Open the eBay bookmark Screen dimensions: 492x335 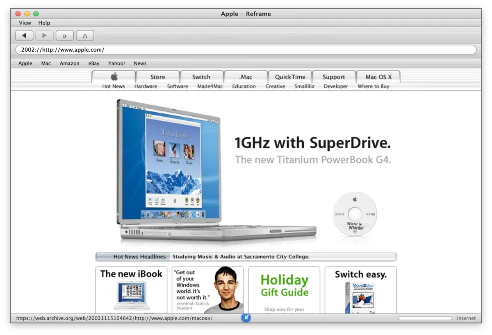[94, 63]
